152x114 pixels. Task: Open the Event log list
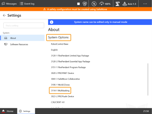(x=27, y=4)
